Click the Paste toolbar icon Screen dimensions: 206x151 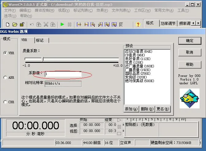53,25
